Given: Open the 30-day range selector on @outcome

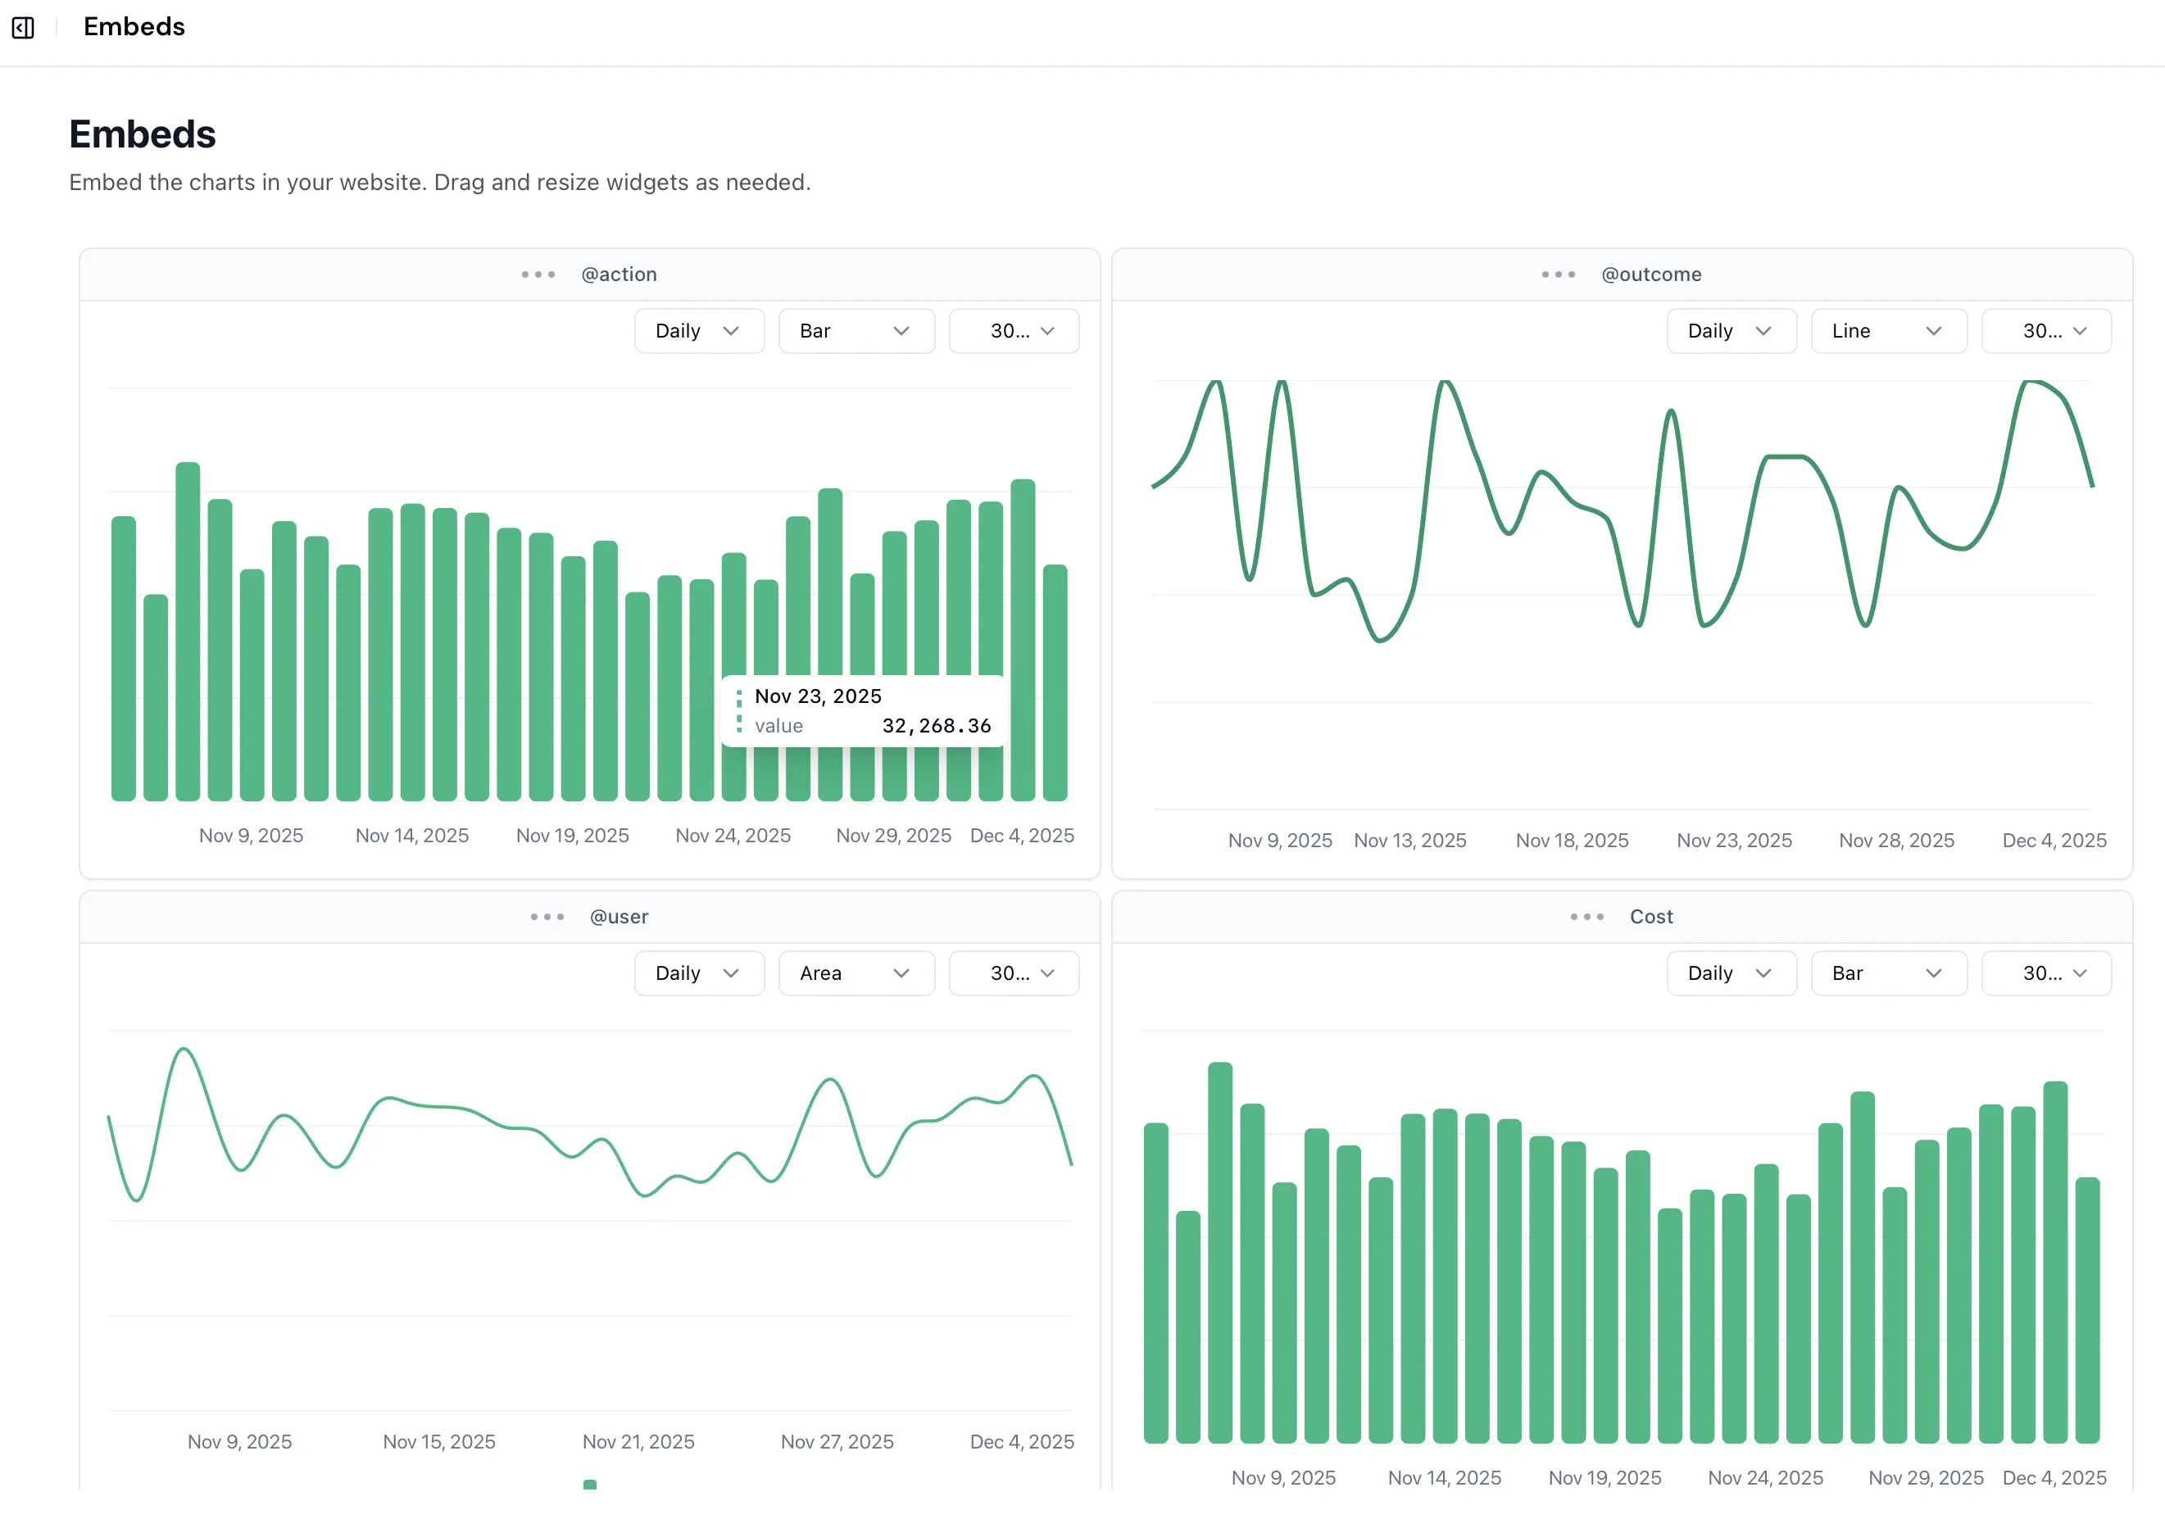Looking at the screenshot, I should click(2046, 330).
